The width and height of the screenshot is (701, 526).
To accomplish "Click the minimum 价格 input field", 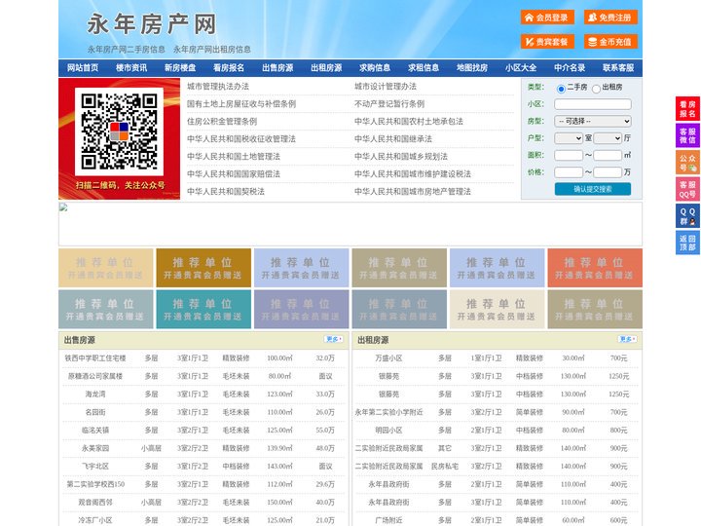I will coord(569,172).
